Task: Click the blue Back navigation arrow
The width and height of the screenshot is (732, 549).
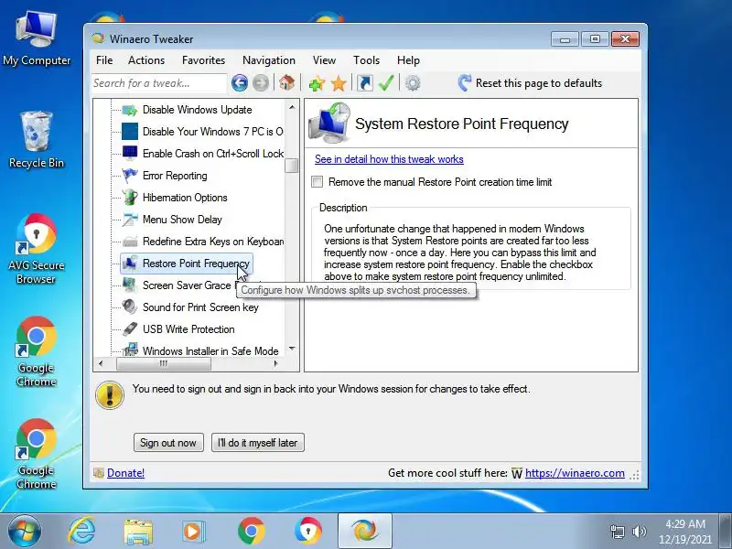Action: pos(240,83)
